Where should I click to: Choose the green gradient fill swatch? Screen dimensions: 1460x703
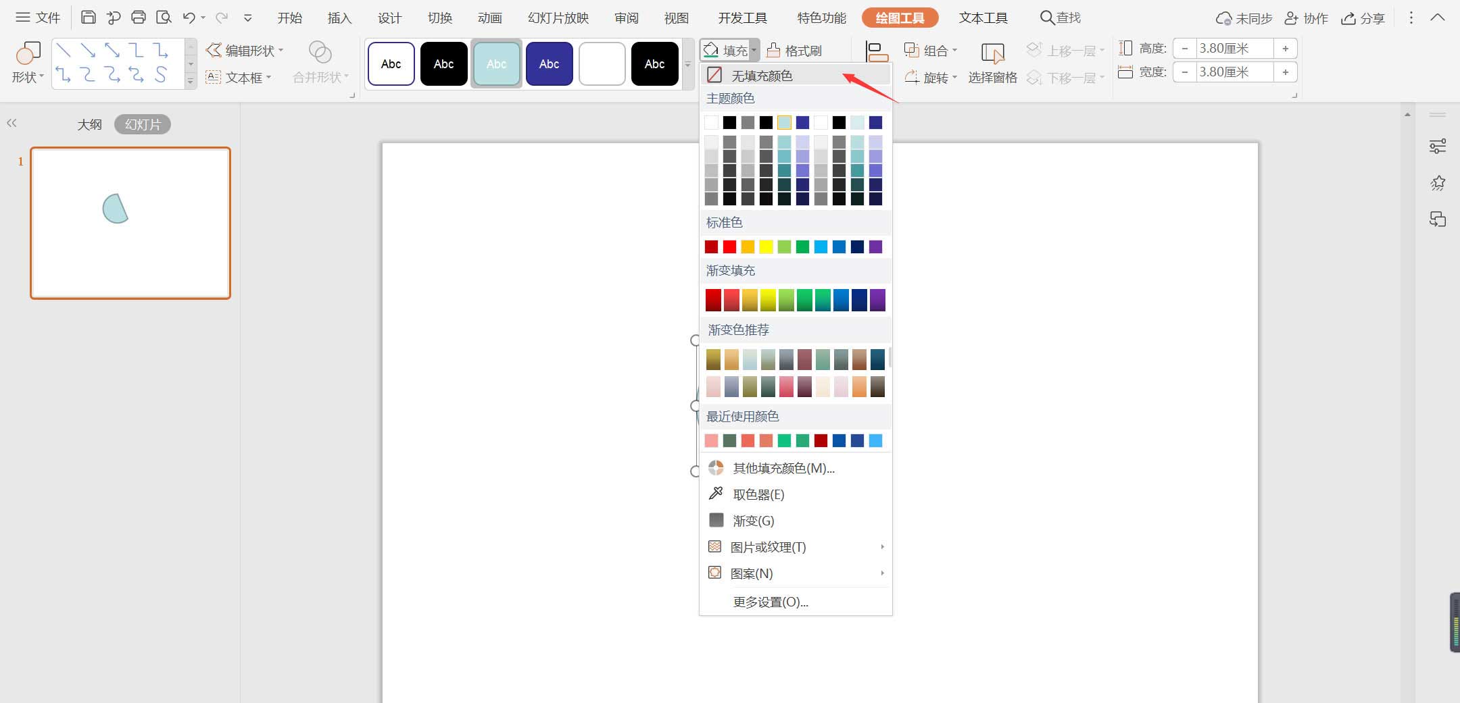point(804,300)
